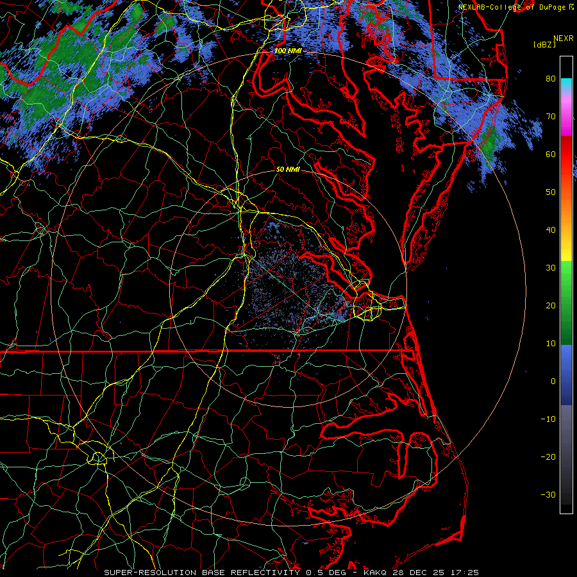
Task: Pick the blue segment of the color bar
Action: (566, 374)
